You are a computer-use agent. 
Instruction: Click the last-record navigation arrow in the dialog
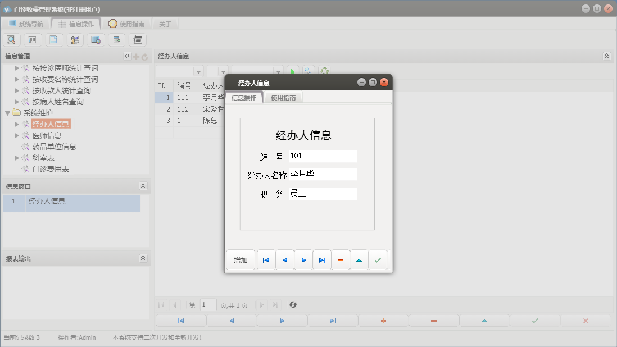click(x=322, y=260)
